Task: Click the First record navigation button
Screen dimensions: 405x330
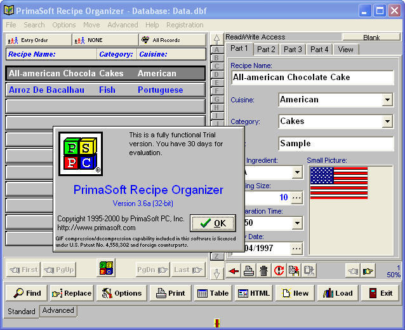Action: [x=23, y=270]
